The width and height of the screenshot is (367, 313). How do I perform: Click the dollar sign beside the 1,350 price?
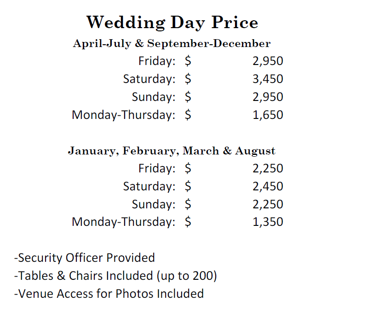point(188,222)
